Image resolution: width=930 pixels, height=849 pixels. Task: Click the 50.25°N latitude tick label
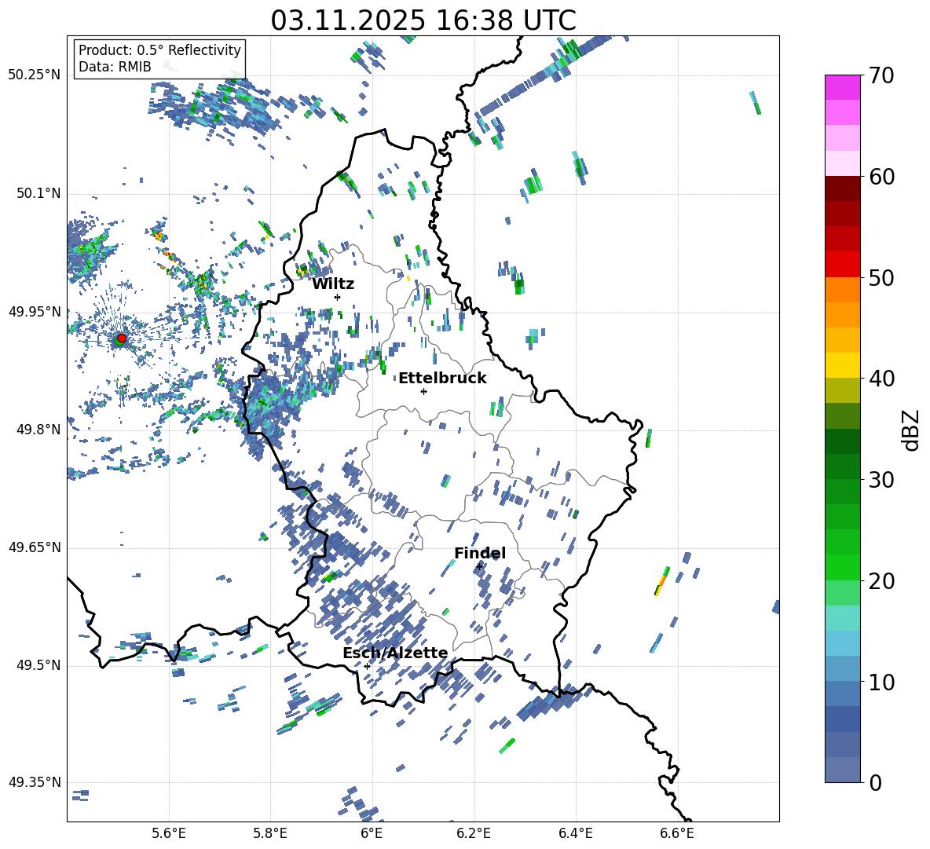click(x=35, y=75)
